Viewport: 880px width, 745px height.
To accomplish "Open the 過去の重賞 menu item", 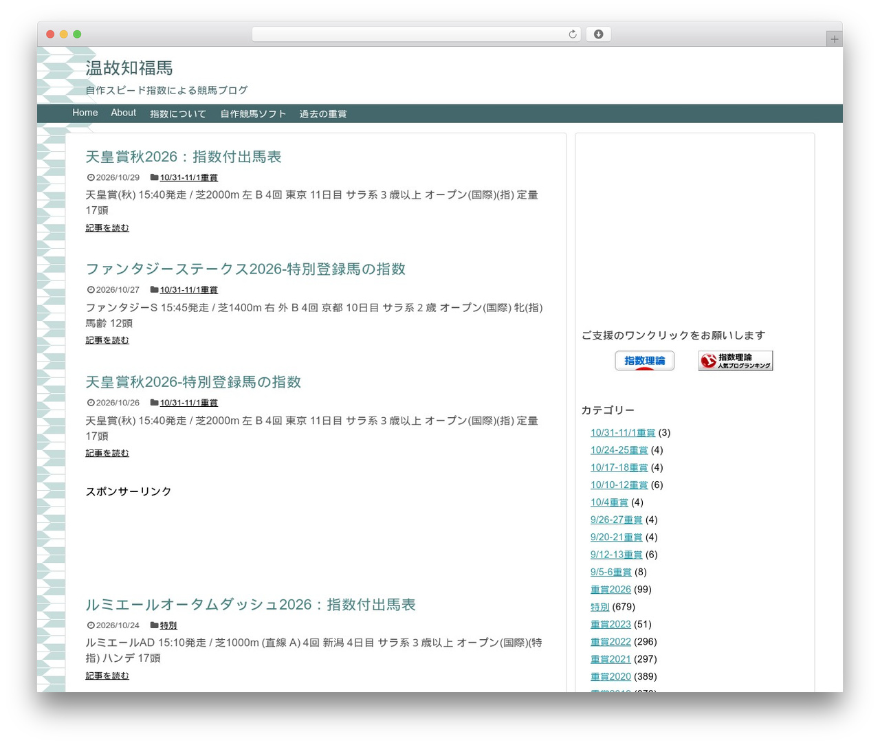I will [323, 113].
